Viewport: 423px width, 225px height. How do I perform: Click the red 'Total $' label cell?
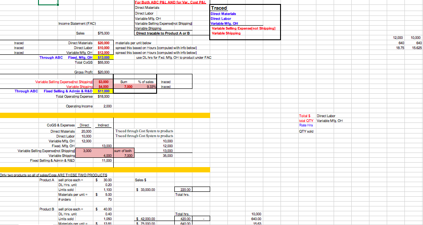(x=304, y=116)
